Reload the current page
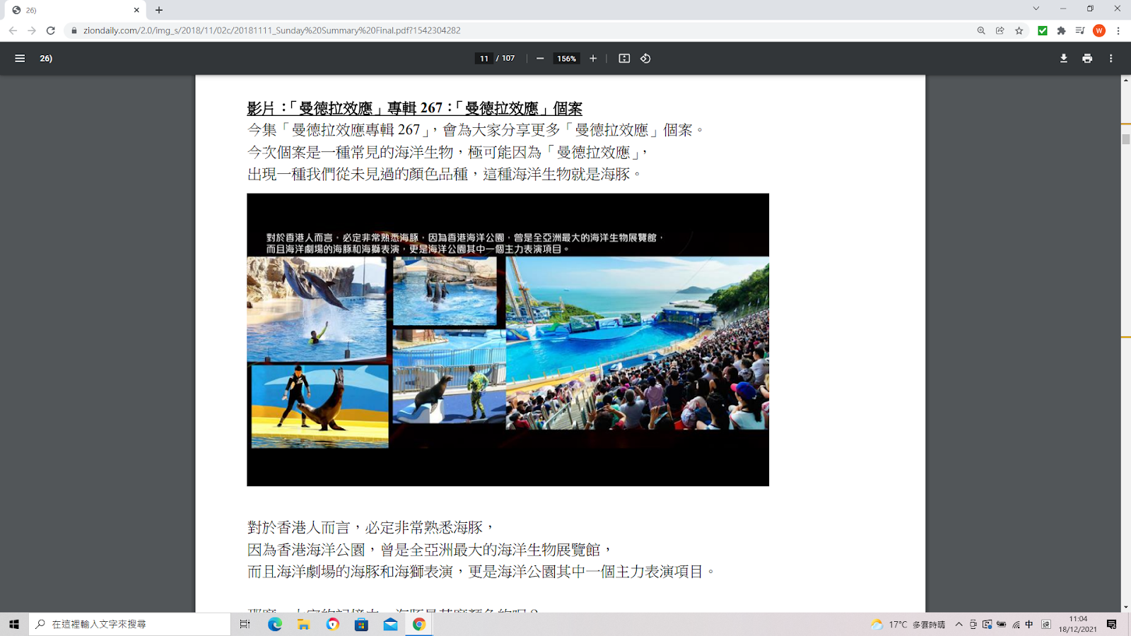The image size is (1131, 636). click(x=51, y=30)
